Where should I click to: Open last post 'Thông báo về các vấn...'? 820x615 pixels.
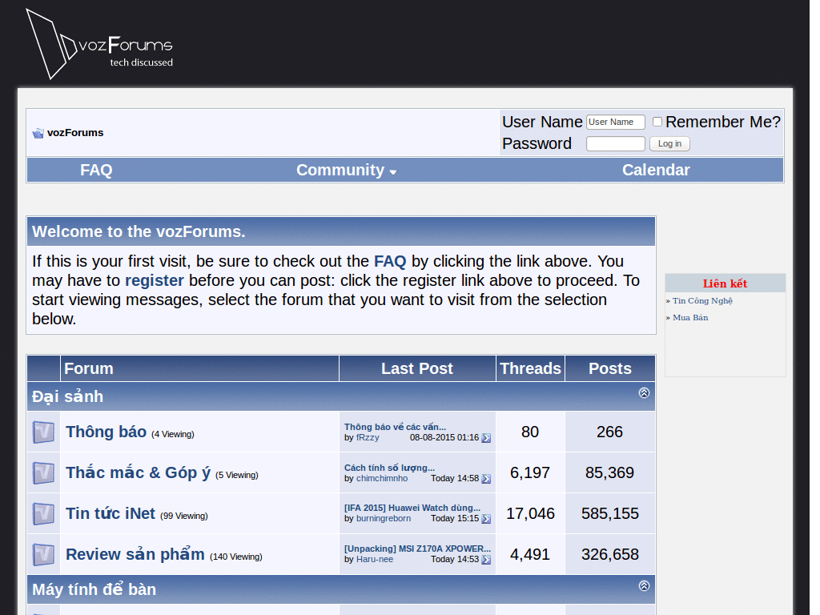pos(395,428)
